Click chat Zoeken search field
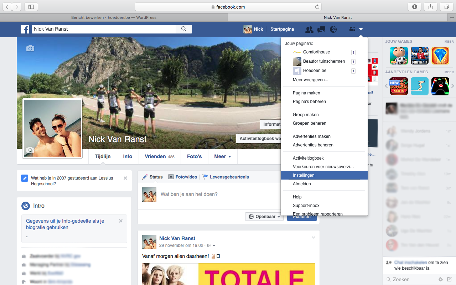The image size is (456, 285). (x=410, y=279)
